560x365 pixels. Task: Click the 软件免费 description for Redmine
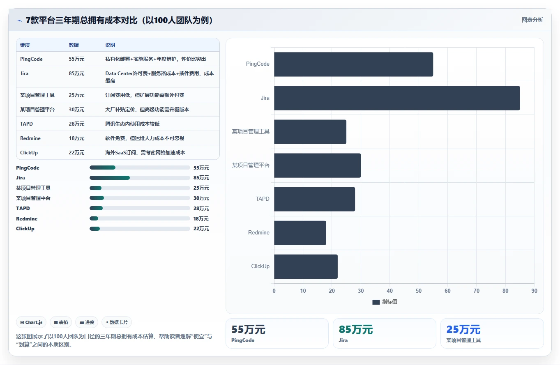pos(145,138)
